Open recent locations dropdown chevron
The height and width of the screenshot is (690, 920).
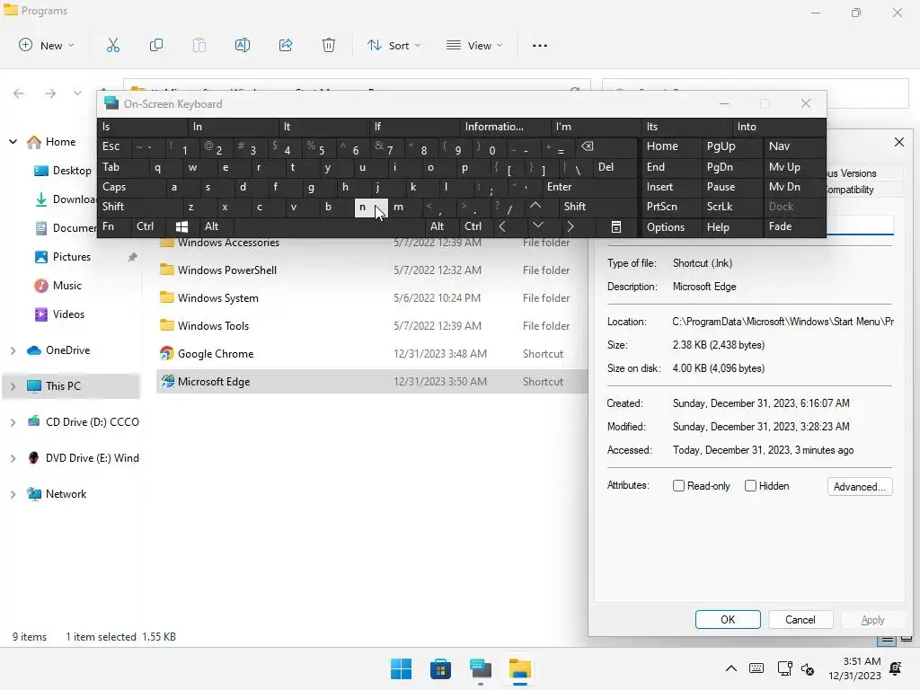click(x=77, y=93)
